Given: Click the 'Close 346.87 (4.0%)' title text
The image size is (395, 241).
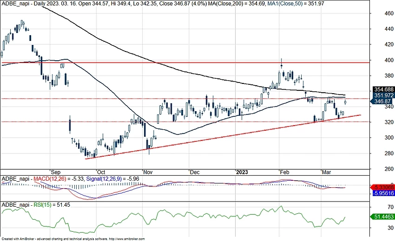Looking at the screenshot, I should [x=182, y=4].
